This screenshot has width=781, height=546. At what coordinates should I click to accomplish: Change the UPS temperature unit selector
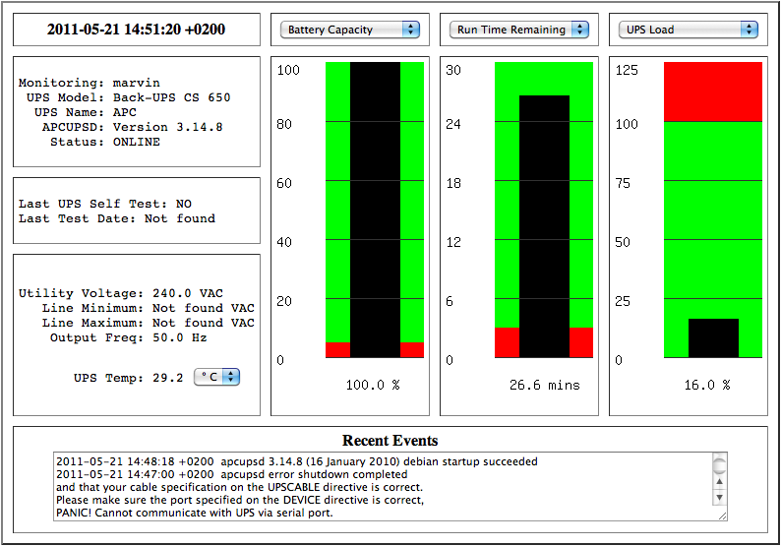click(216, 377)
